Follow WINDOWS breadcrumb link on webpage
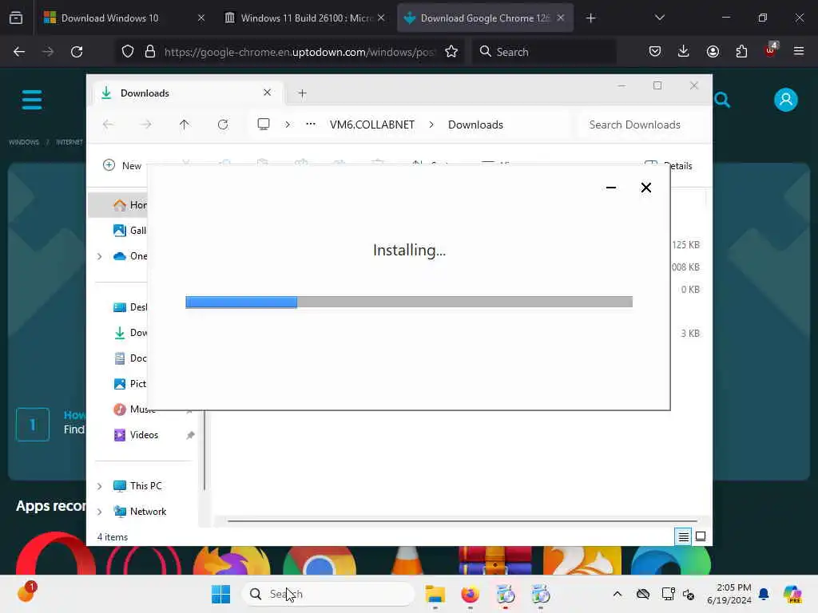818x613 pixels. 24,142
